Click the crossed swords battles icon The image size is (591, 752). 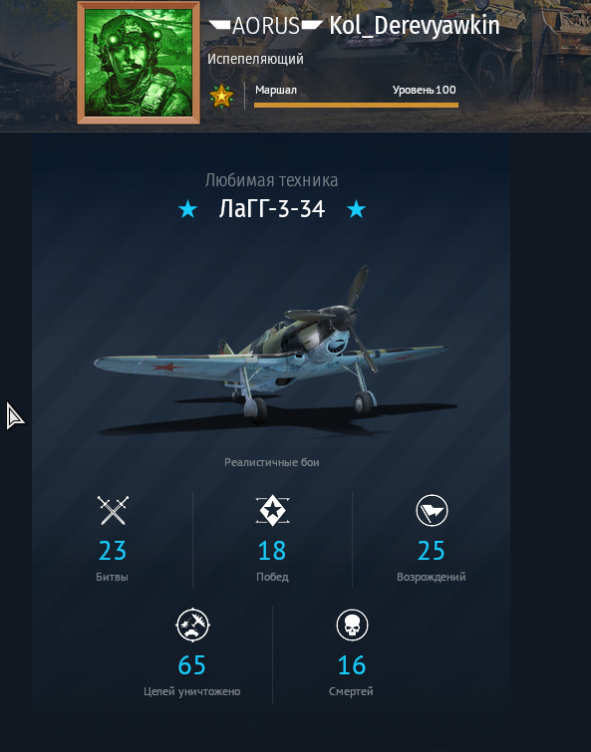(113, 510)
